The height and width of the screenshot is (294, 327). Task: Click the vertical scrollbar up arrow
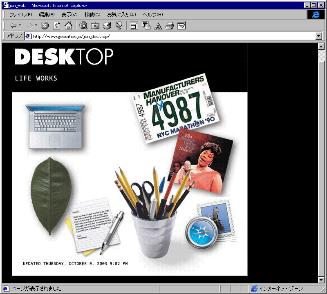pos(321,47)
